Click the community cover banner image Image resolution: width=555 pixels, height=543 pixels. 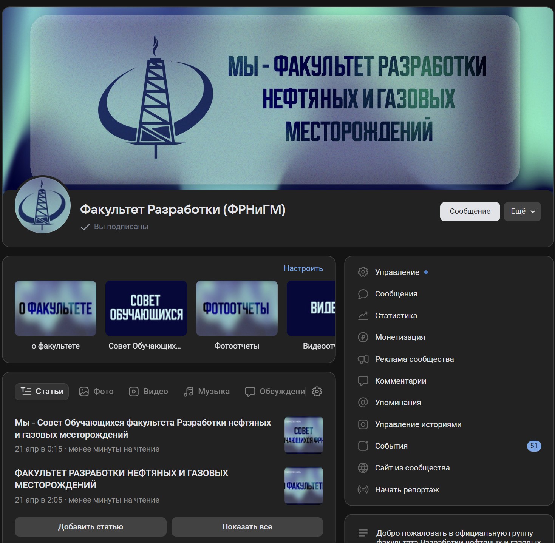pyautogui.click(x=278, y=99)
